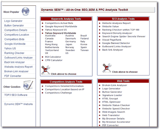Open Competitors Detailed Information
The width and height of the screenshot is (160, 129).
click(x=64, y=86)
